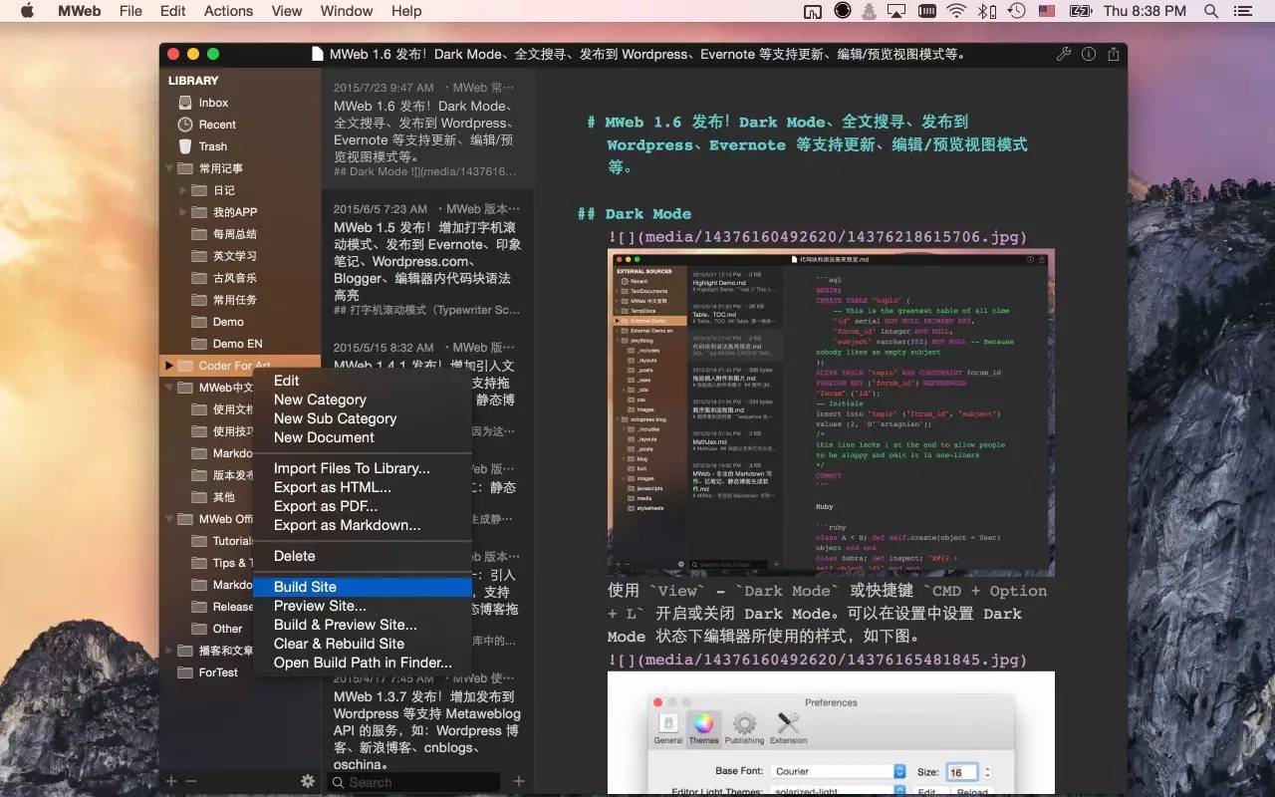
Task: Open the document info circle icon
Action: pos(1089,54)
